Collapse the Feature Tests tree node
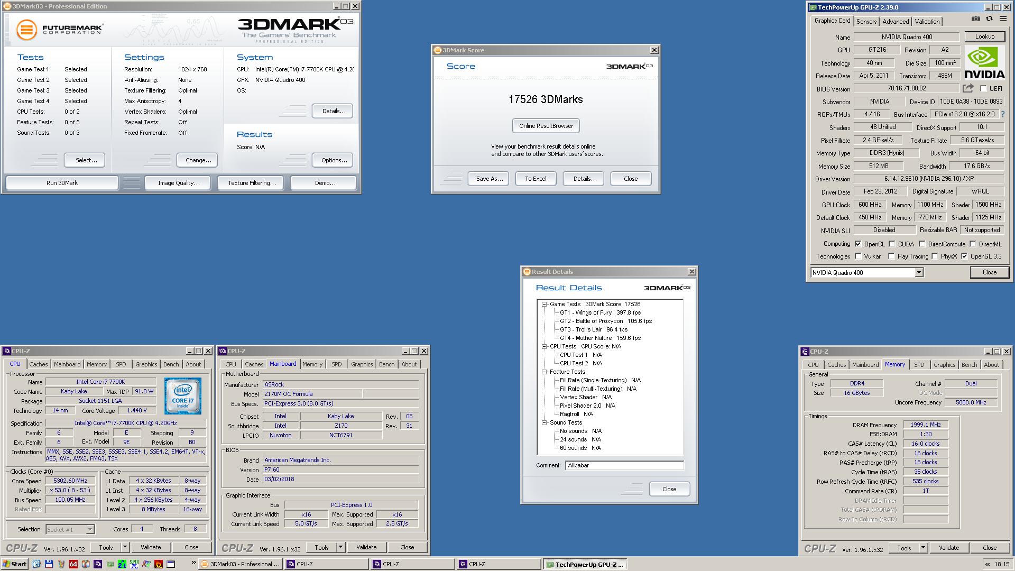 coord(544,372)
